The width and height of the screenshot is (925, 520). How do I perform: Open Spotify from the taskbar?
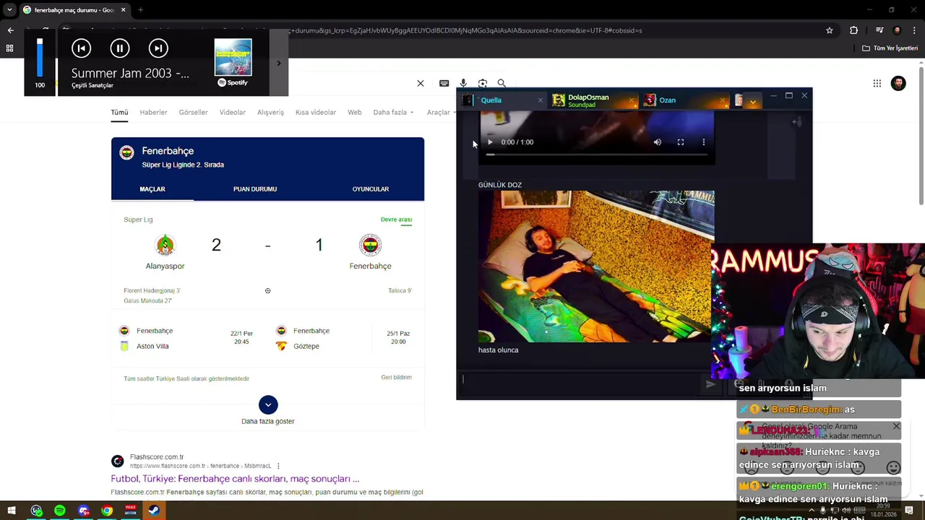[x=60, y=511]
